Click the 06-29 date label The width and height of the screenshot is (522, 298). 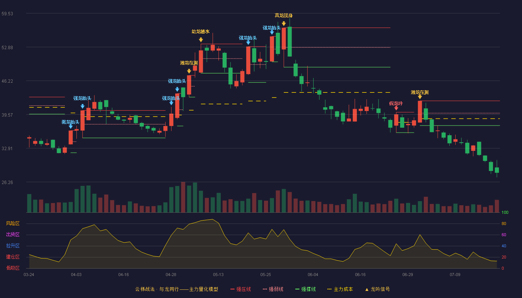pos(408,275)
